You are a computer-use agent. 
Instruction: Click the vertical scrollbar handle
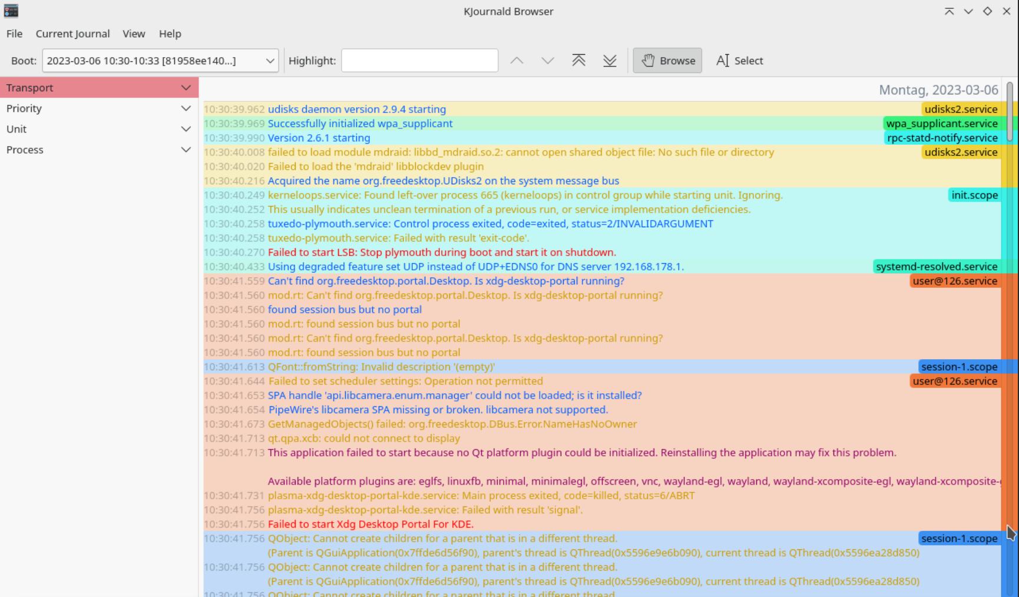point(1010,112)
